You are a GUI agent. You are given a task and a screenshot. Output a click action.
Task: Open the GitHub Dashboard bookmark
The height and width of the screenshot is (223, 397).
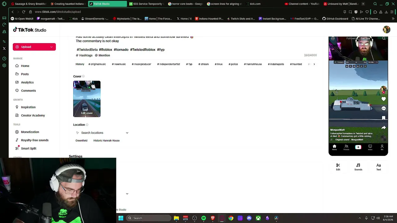click(335, 19)
